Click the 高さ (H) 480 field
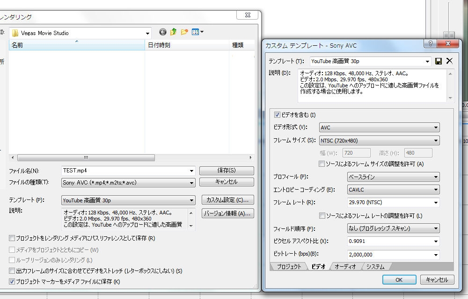468x299 pixels. 418,153
